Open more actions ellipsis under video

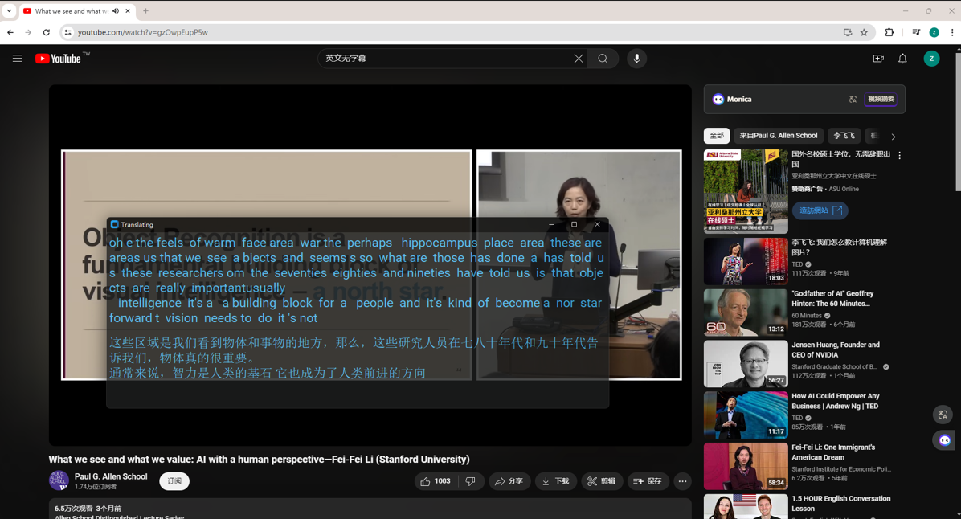pyautogui.click(x=682, y=481)
